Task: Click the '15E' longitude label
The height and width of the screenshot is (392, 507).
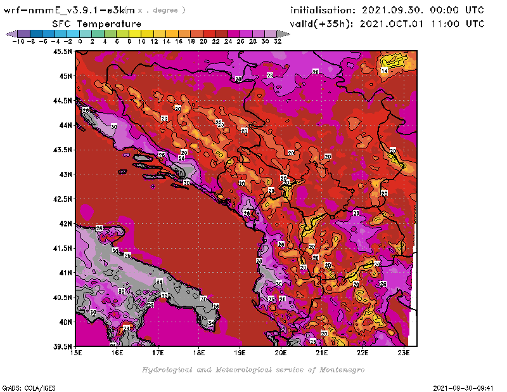Action: coord(76,353)
